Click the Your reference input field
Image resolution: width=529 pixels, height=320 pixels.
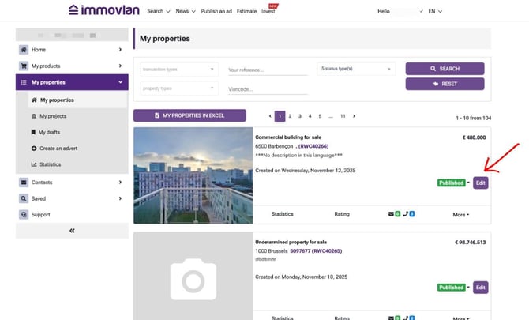pos(267,70)
